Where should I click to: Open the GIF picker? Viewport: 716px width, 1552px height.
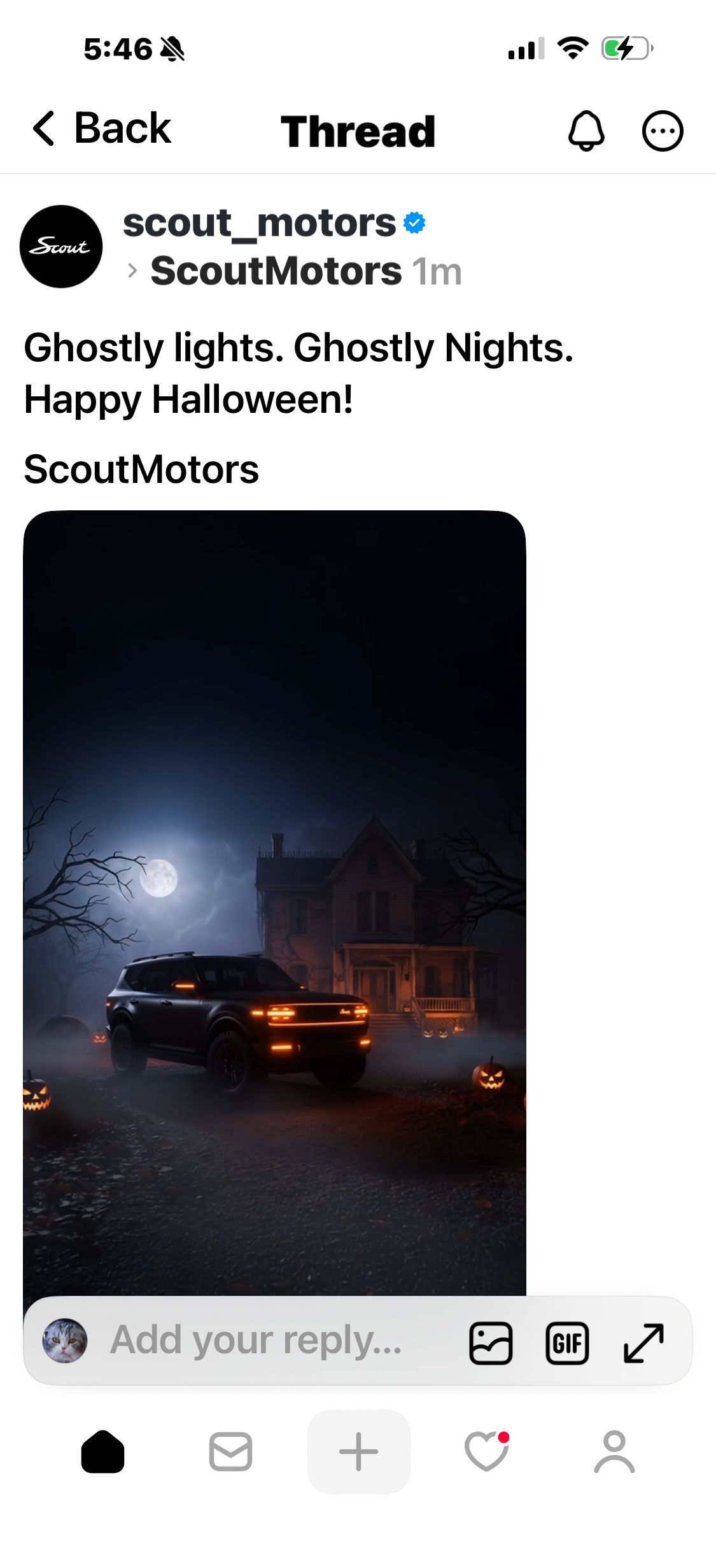point(567,1343)
